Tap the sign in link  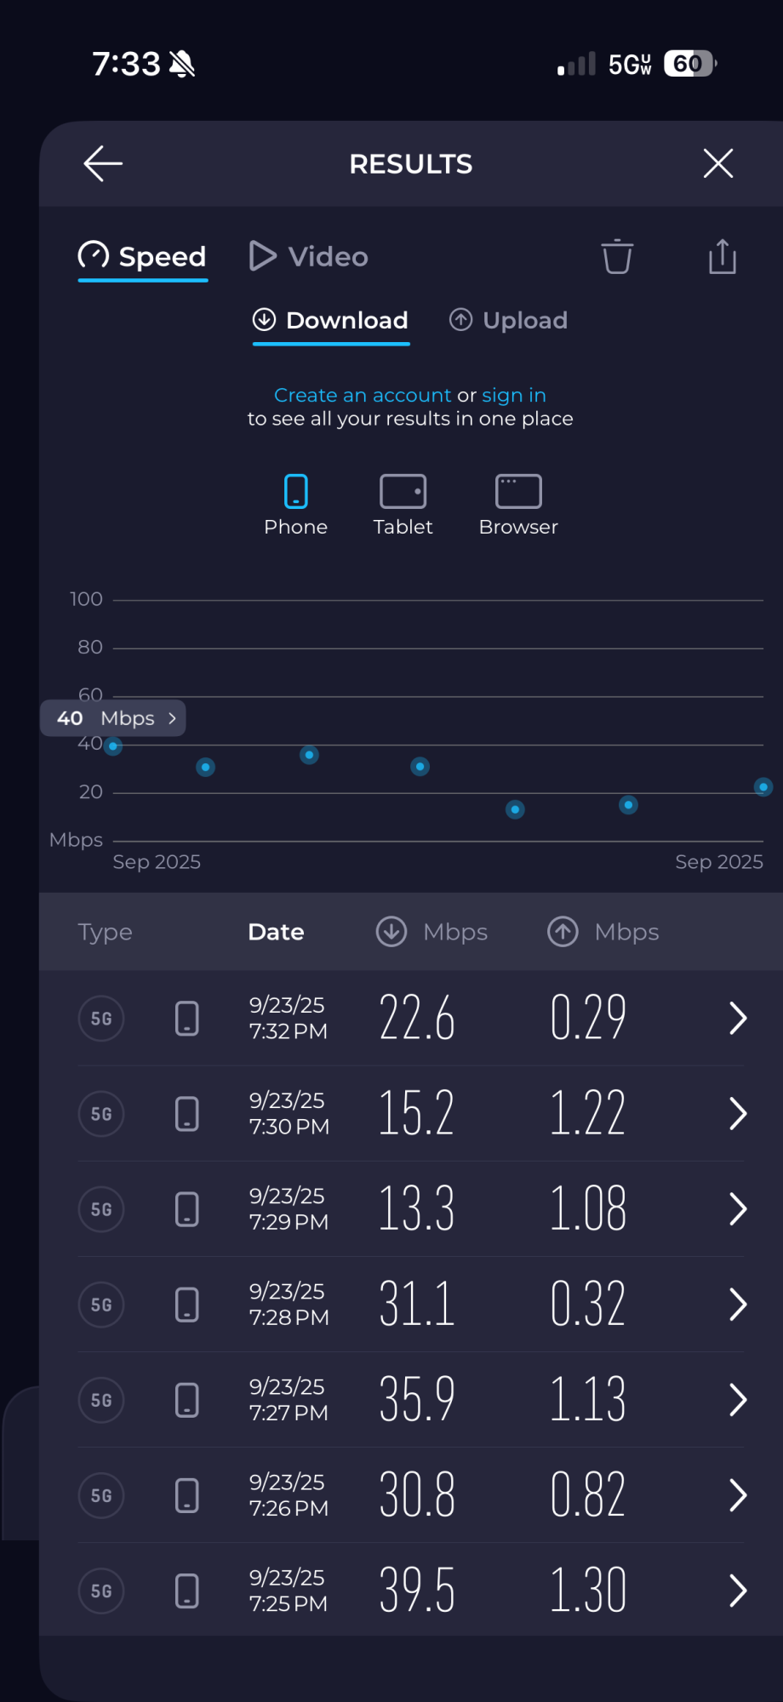pos(514,395)
